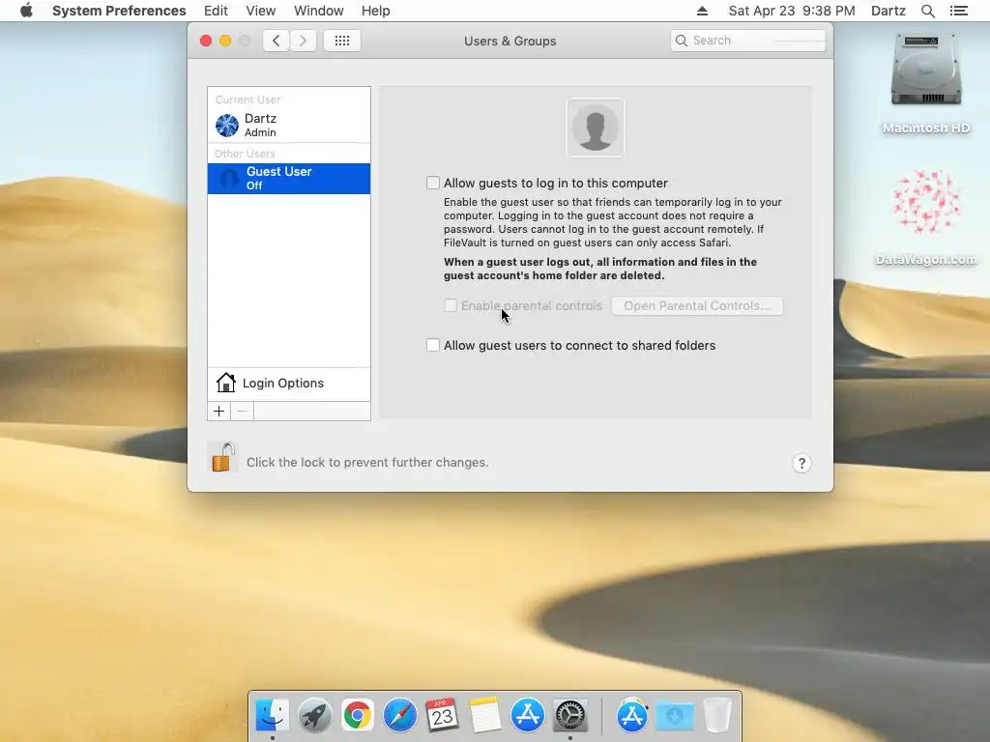Open App Store icon beside Downloads folder
990x742 pixels.
click(x=632, y=716)
